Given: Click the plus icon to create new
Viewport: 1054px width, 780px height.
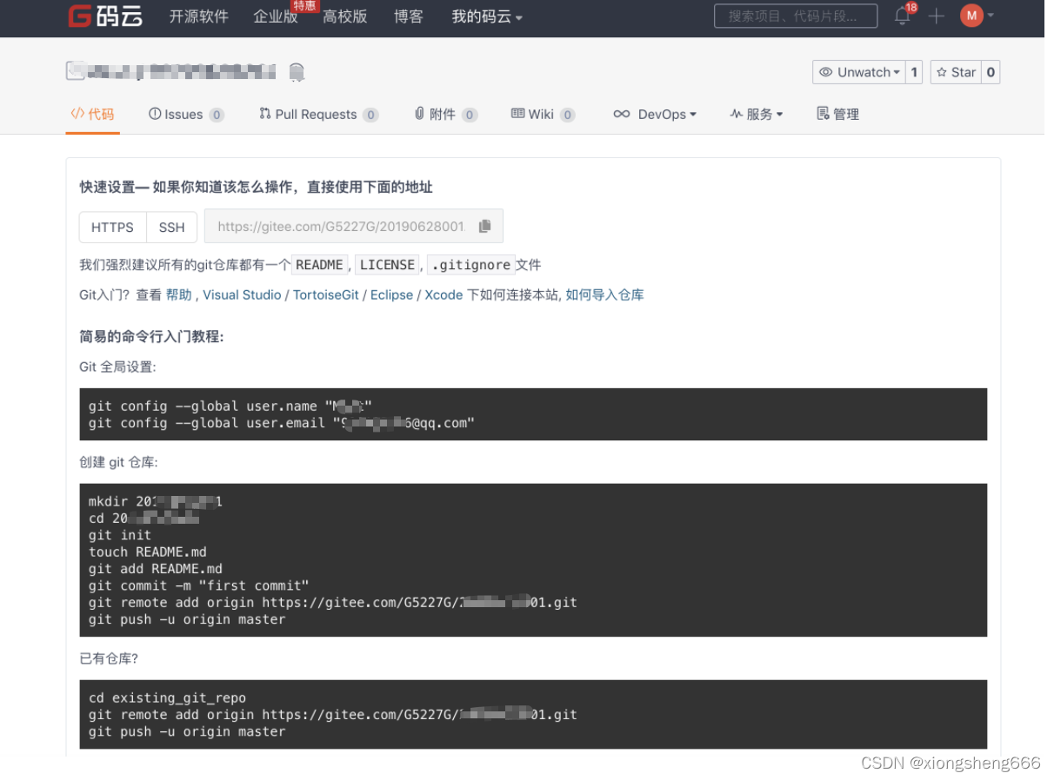Looking at the screenshot, I should coord(936,16).
